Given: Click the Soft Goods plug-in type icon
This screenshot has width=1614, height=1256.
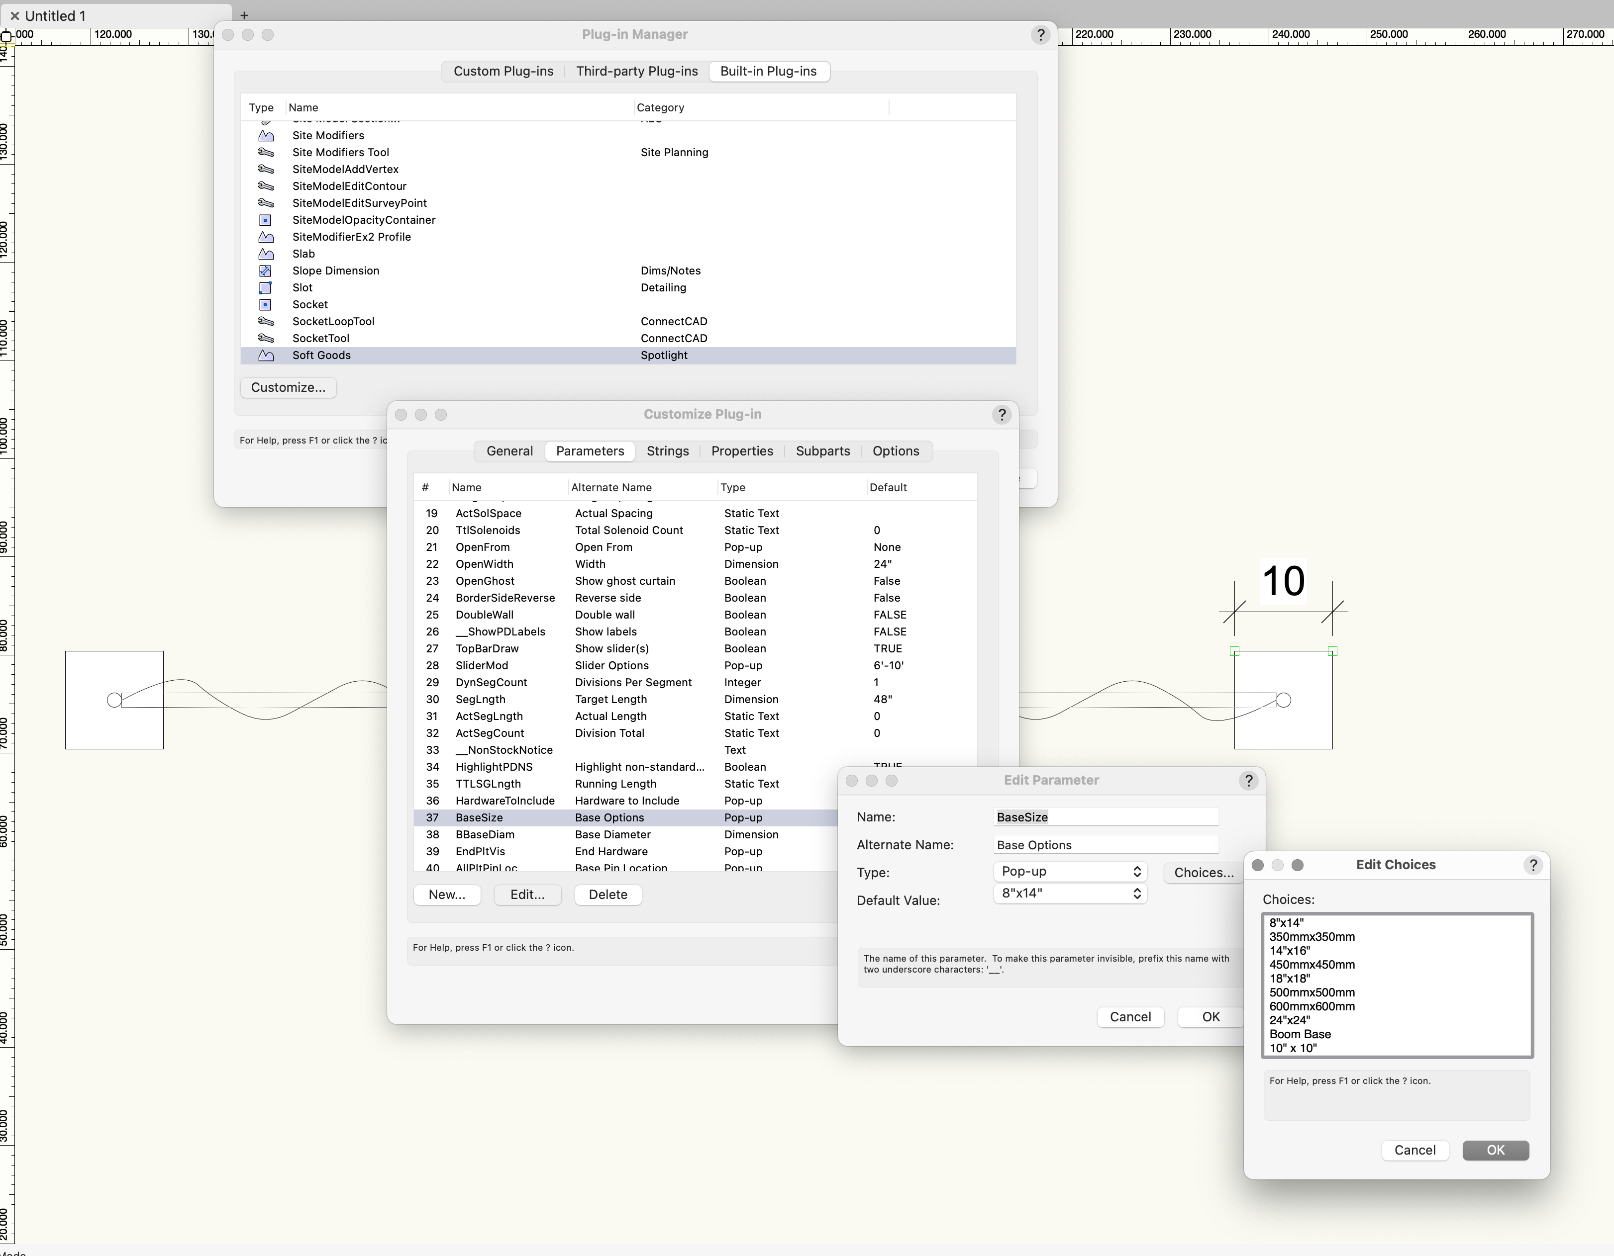Looking at the screenshot, I should (266, 356).
